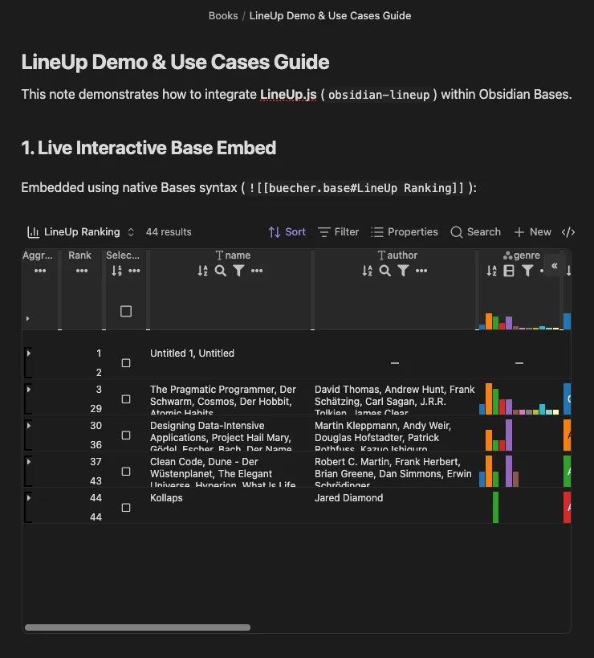
Task: Click the horizontal scrollbar of the table
Action: pos(137,627)
